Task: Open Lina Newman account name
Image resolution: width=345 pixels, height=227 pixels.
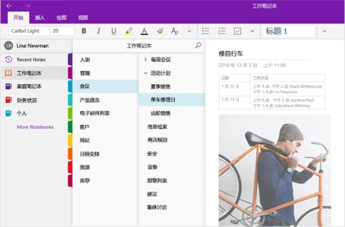Action: pos(33,46)
